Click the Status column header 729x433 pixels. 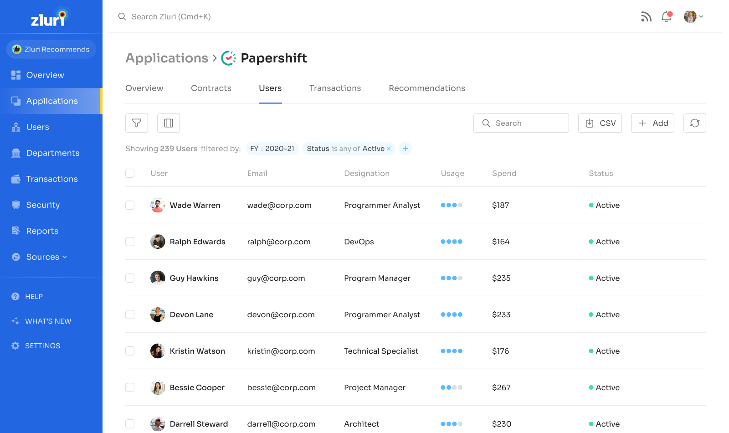pyautogui.click(x=601, y=173)
